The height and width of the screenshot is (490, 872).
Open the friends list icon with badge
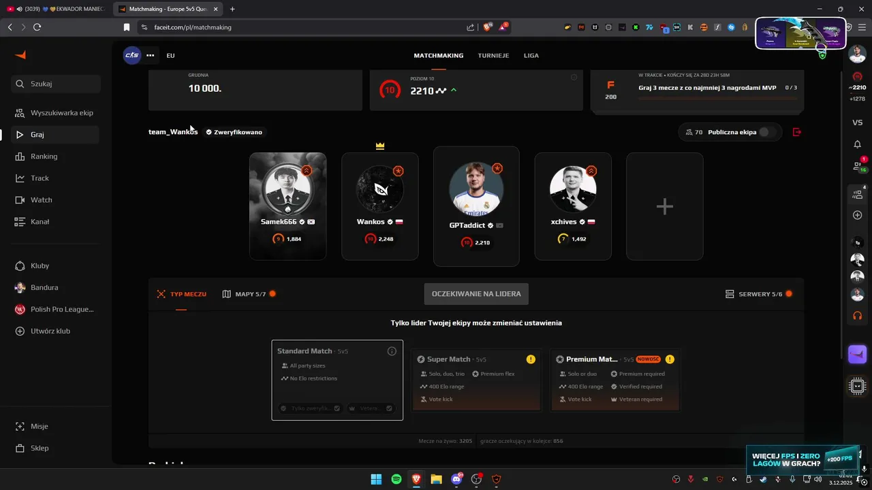click(858, 165)
